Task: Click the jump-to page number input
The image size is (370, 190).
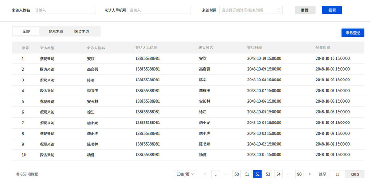Action: point(338,174)
